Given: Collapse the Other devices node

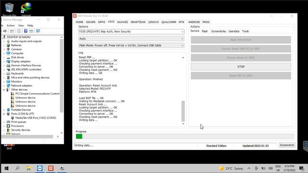Looking at the screenshot, I should [4, 90].
